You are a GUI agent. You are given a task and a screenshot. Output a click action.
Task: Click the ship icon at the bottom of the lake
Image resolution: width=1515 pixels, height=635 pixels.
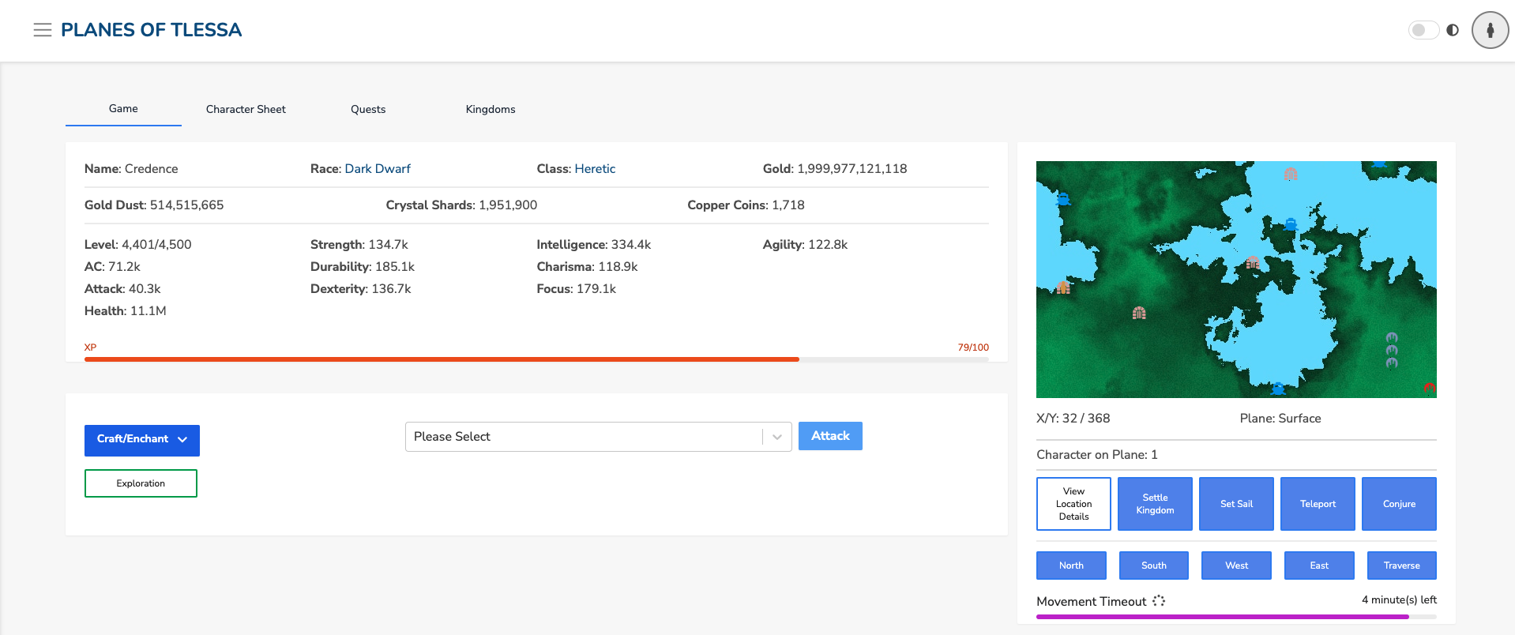(1278, 389)
